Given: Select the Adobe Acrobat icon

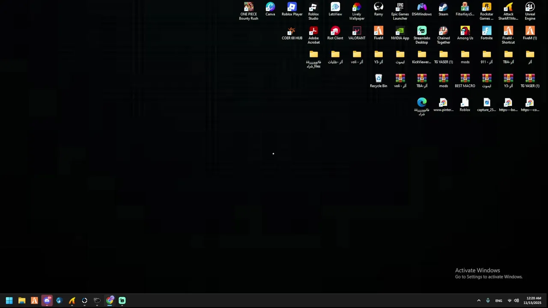Looking at the screenshot, I should point(313,35).
